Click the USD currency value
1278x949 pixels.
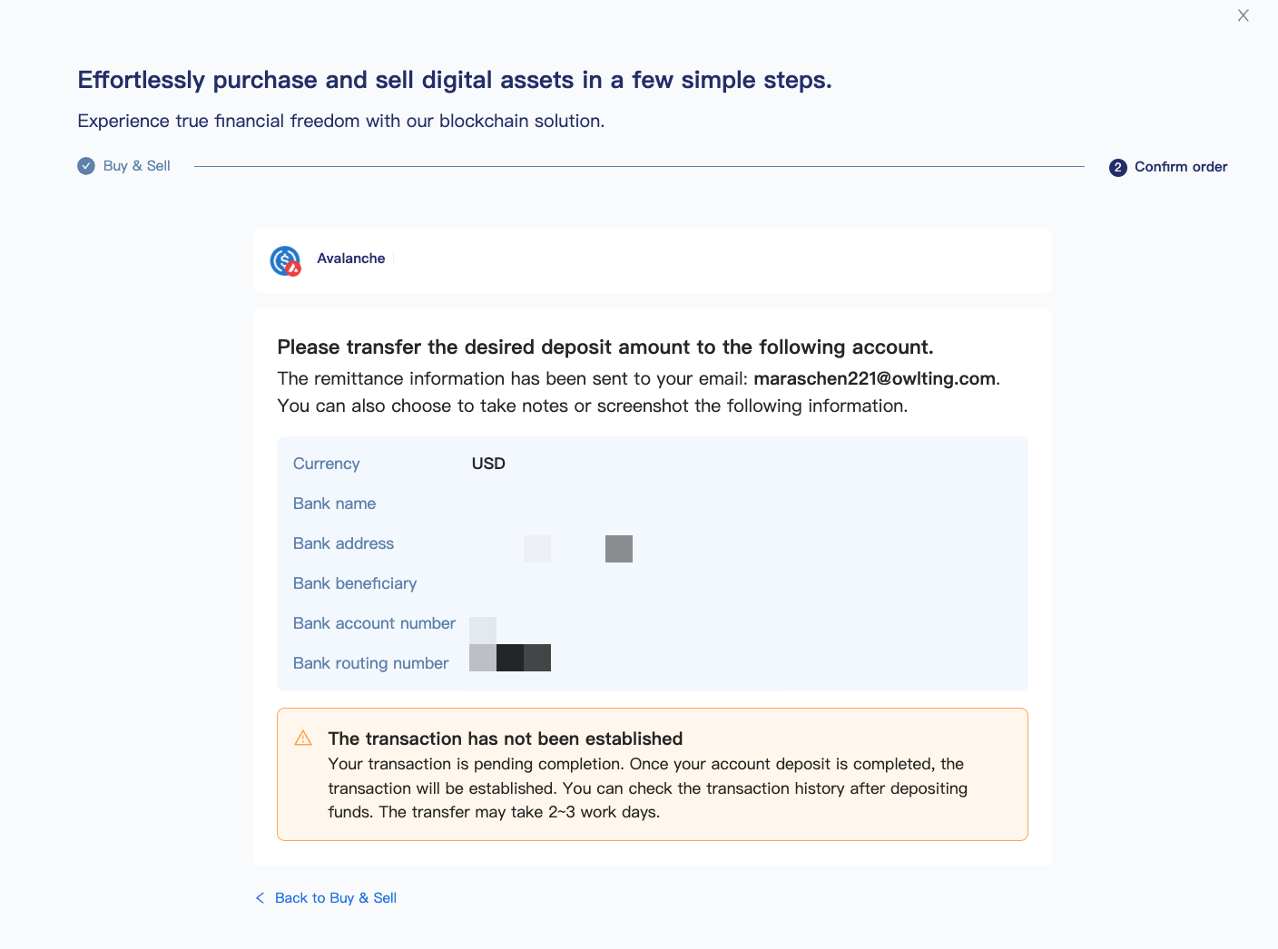click(x=488, y=464)
